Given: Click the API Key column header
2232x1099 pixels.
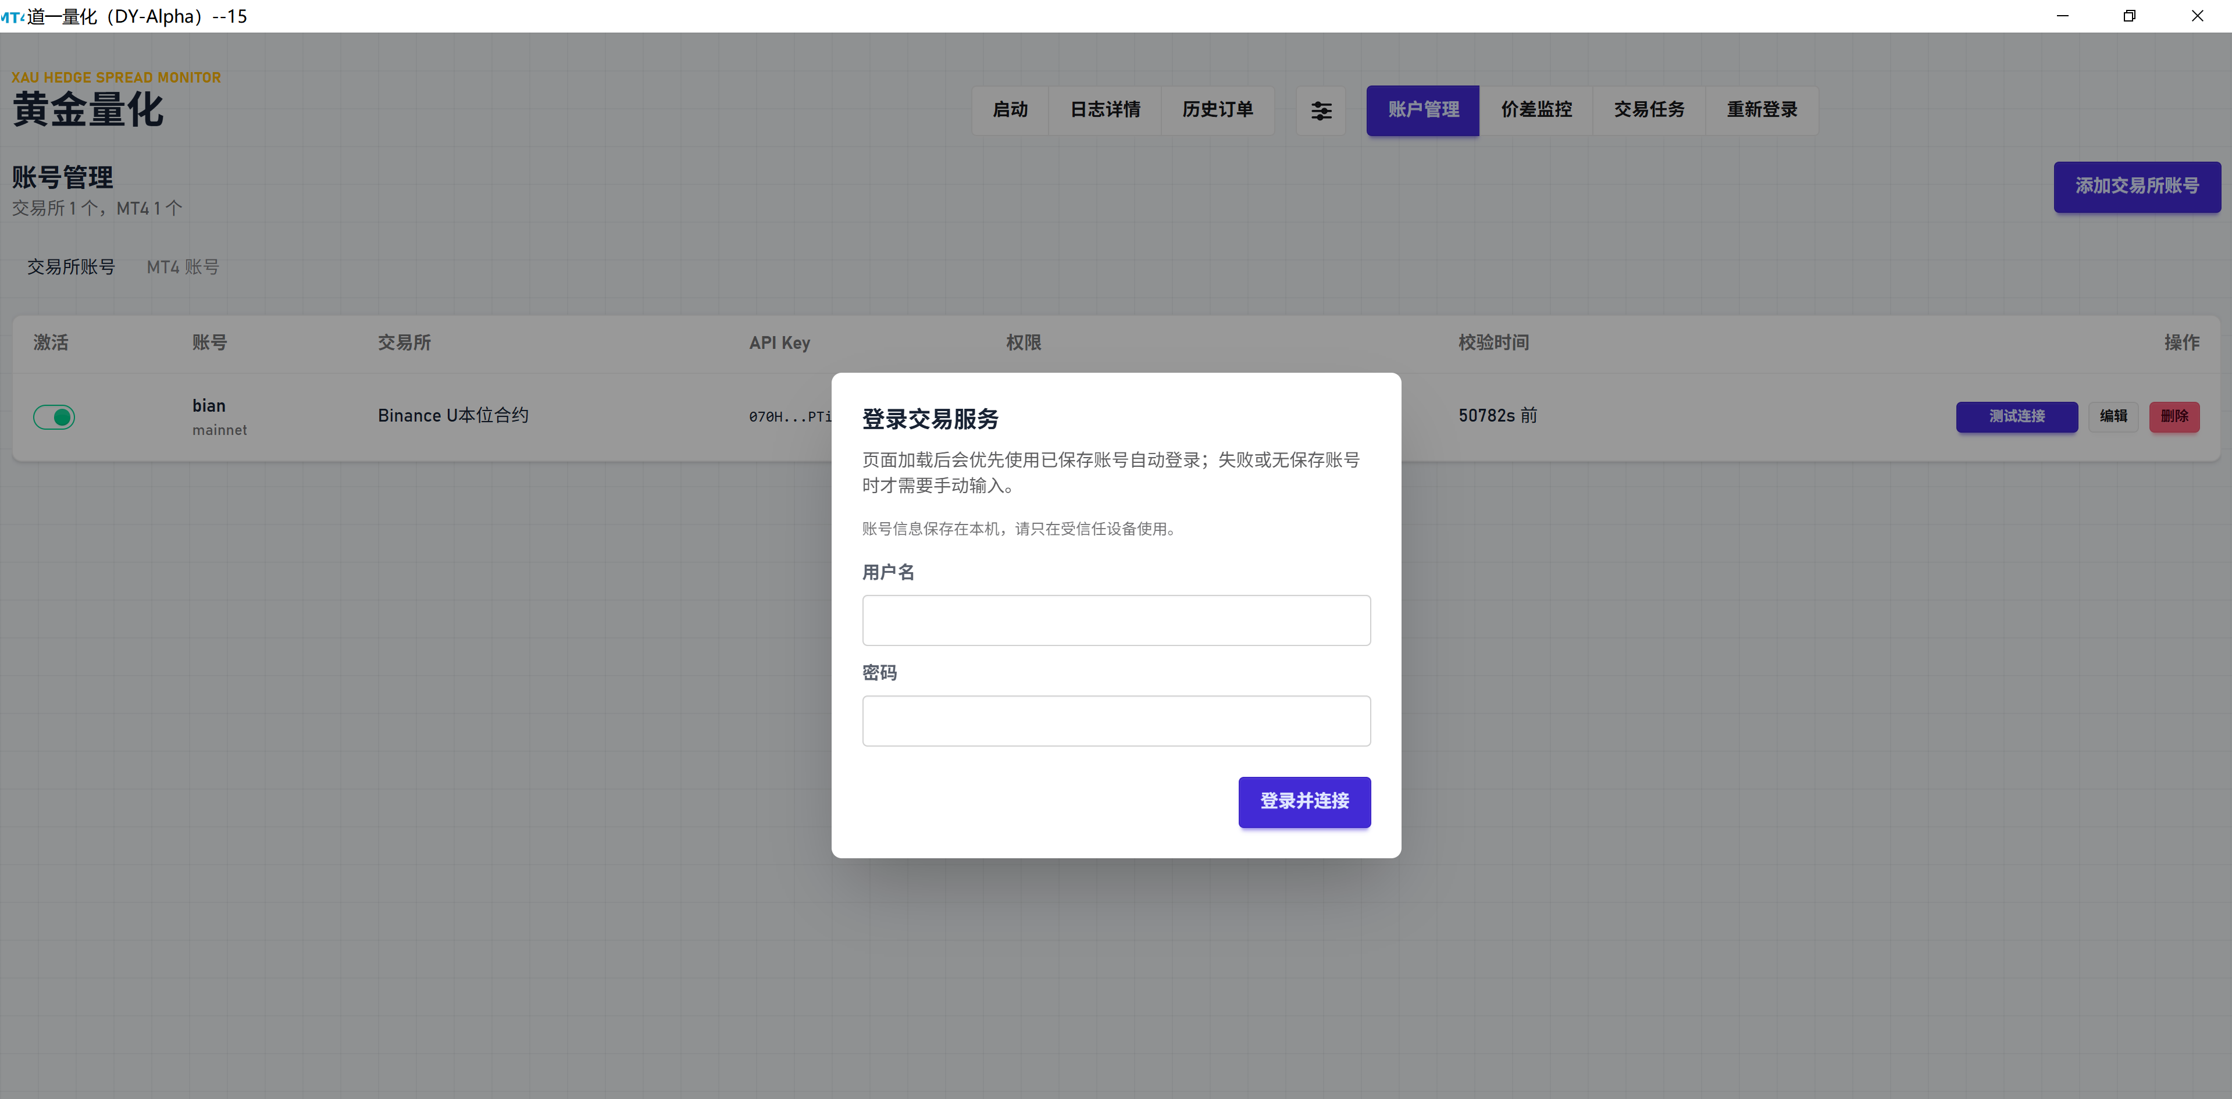Looking at the screenshot, I should (x=779, y=343).
